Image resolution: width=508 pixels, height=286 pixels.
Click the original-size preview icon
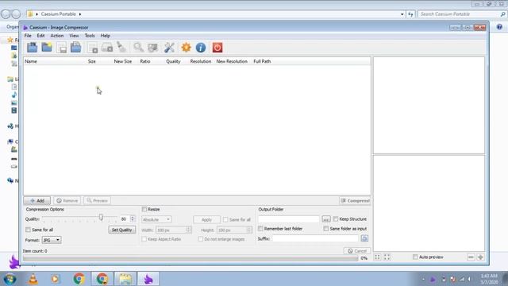coord(387,257)
